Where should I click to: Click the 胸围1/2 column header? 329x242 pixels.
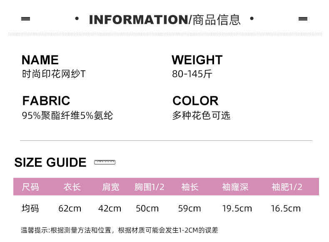point(149,187)
